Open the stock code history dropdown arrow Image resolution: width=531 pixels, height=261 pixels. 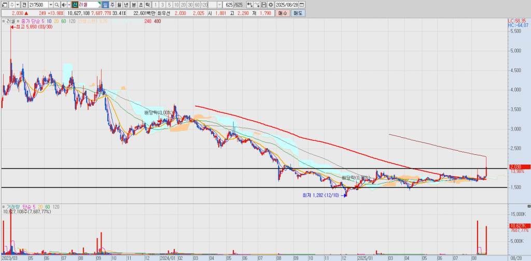click(x=50, y=5)
